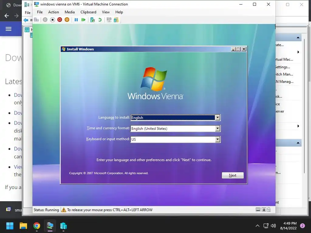Screen dimensions: 311x233
Task: Open network settings from the tray
Action: coord(266,226)
